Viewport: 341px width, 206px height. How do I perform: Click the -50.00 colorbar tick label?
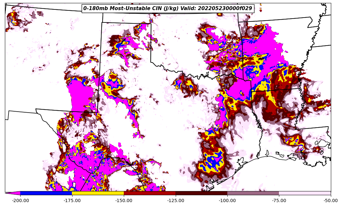[x=331, y=200]
